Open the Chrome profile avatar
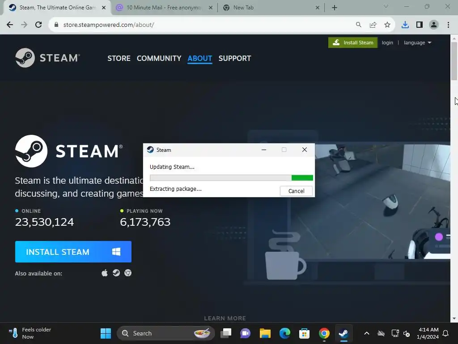The width and height of the screenshot is (458, 344). [x=434, y=25]
